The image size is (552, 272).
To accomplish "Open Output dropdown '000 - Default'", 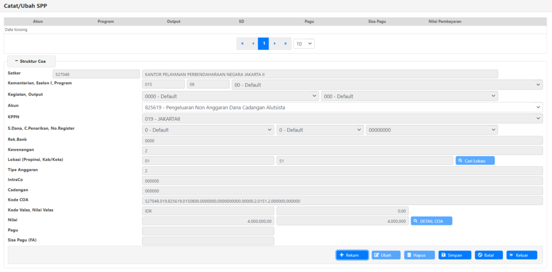I will click(409, 96).
